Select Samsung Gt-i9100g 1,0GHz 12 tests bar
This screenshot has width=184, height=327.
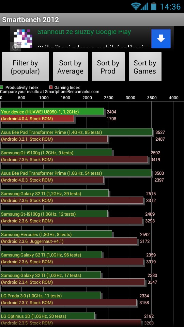(x=54, y=214)
